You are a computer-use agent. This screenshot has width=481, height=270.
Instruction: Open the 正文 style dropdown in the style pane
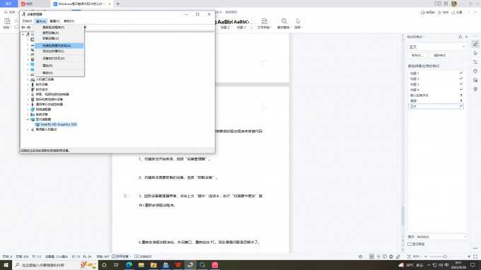tap(437, 47)
